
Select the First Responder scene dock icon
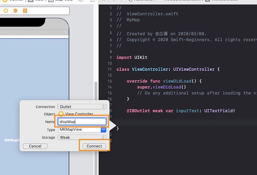(x=15, y=11)
